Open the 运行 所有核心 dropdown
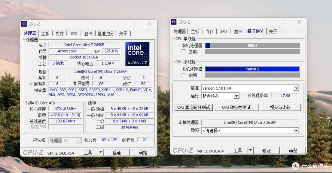 [236, 96]
